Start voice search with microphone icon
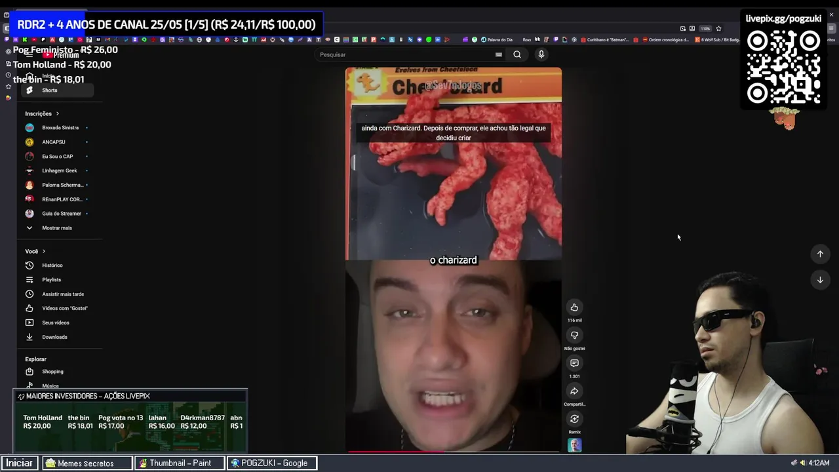 541,54
